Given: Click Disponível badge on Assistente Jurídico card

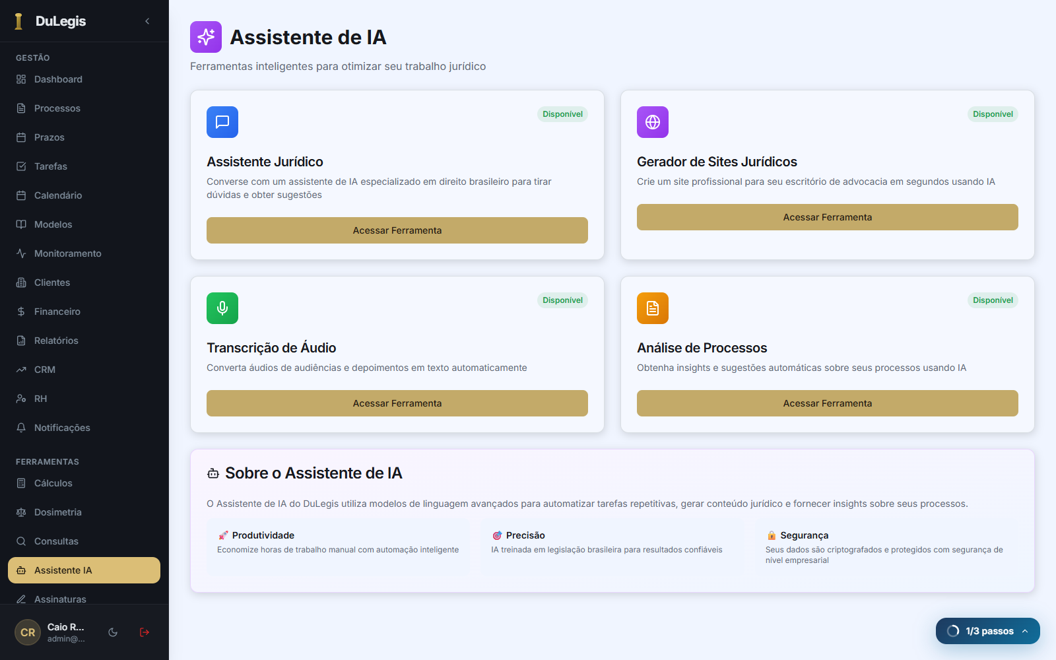Looking at the screenshot, I should (562, 114).
